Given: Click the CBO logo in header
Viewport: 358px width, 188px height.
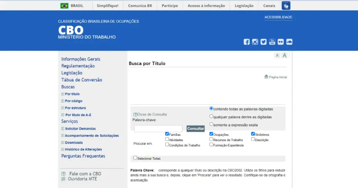Looking at the screenshot, I should tap(71, 30).
